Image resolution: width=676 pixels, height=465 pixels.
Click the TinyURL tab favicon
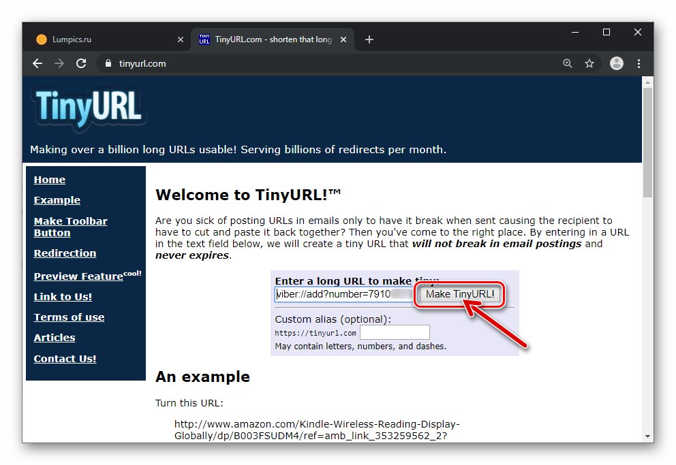coord(204,39)
